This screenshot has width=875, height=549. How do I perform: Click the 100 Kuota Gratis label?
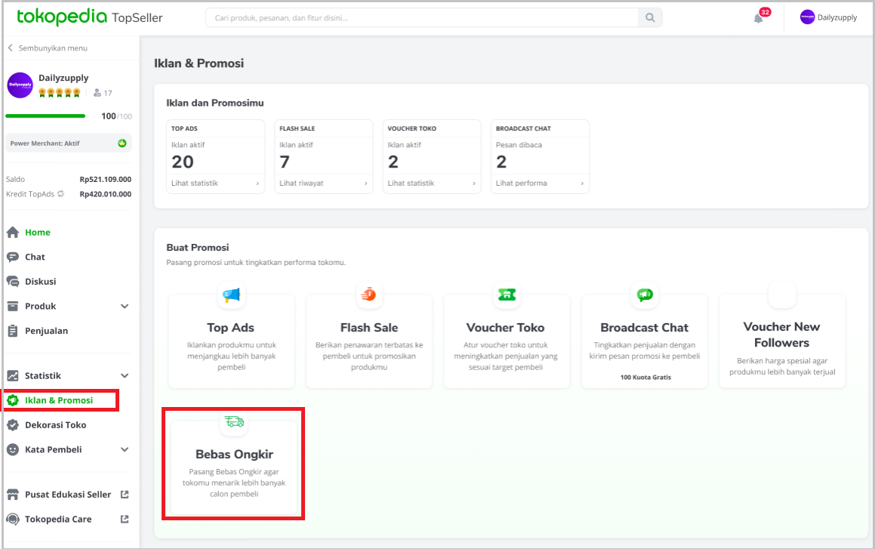[x=645, y=377]
